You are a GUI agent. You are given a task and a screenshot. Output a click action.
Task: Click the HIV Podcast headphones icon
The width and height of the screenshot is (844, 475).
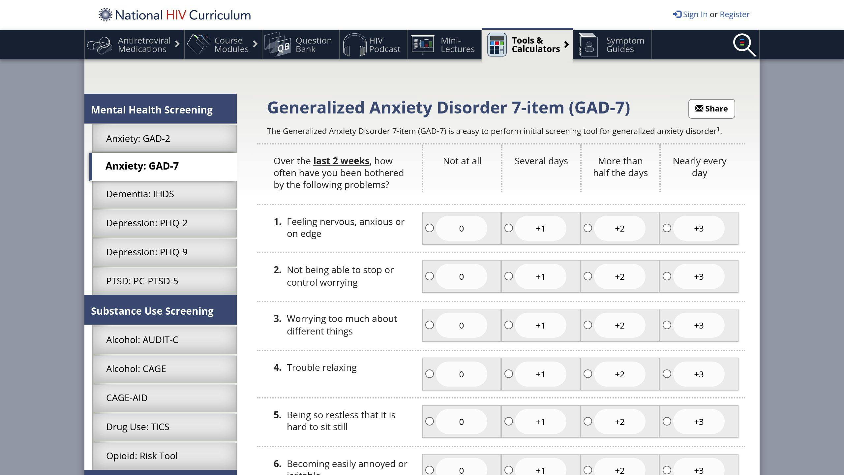click(x=354, y=45)
